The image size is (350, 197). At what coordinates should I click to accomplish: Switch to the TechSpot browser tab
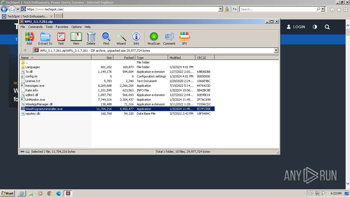pos(27,16)
